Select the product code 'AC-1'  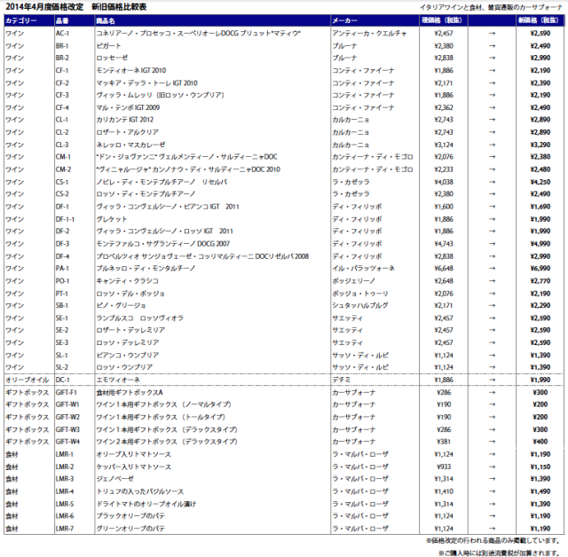pos(62,34)
